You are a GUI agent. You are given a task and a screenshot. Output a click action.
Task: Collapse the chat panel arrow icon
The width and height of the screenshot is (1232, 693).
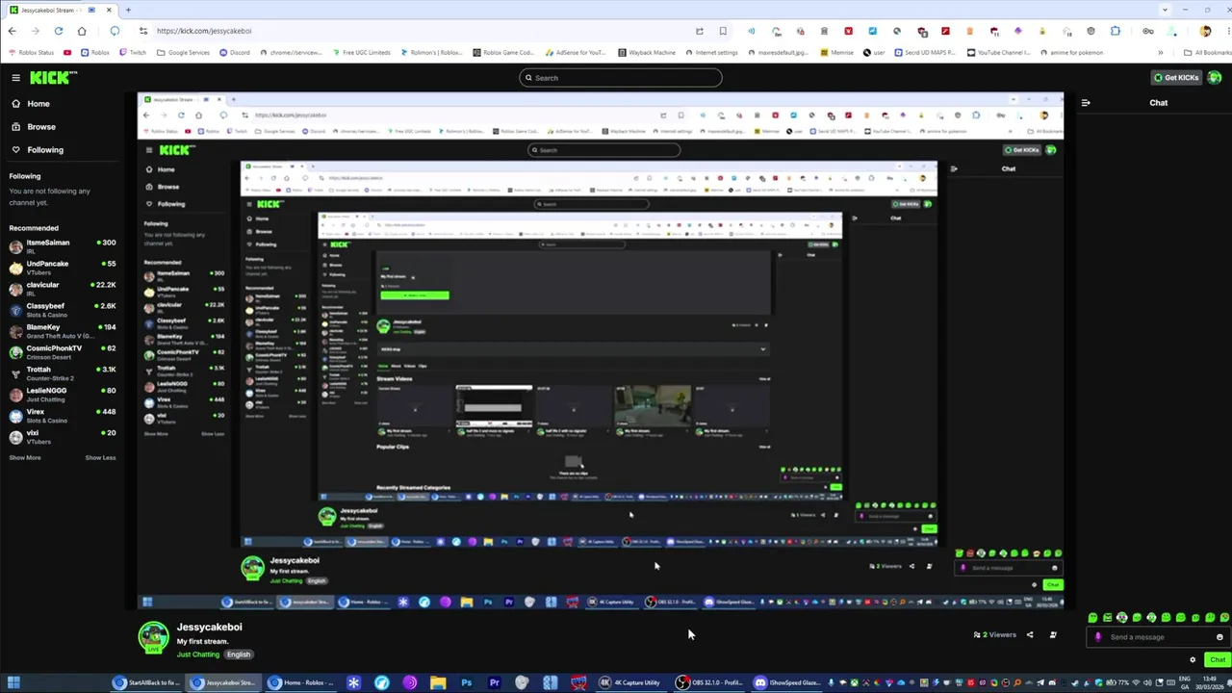pos(1086,103)
